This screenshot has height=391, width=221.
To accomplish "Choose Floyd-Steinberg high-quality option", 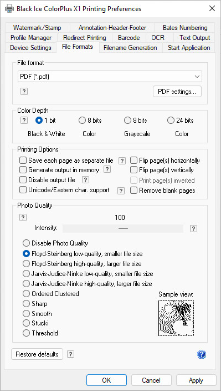I will [x=26, y=264].
